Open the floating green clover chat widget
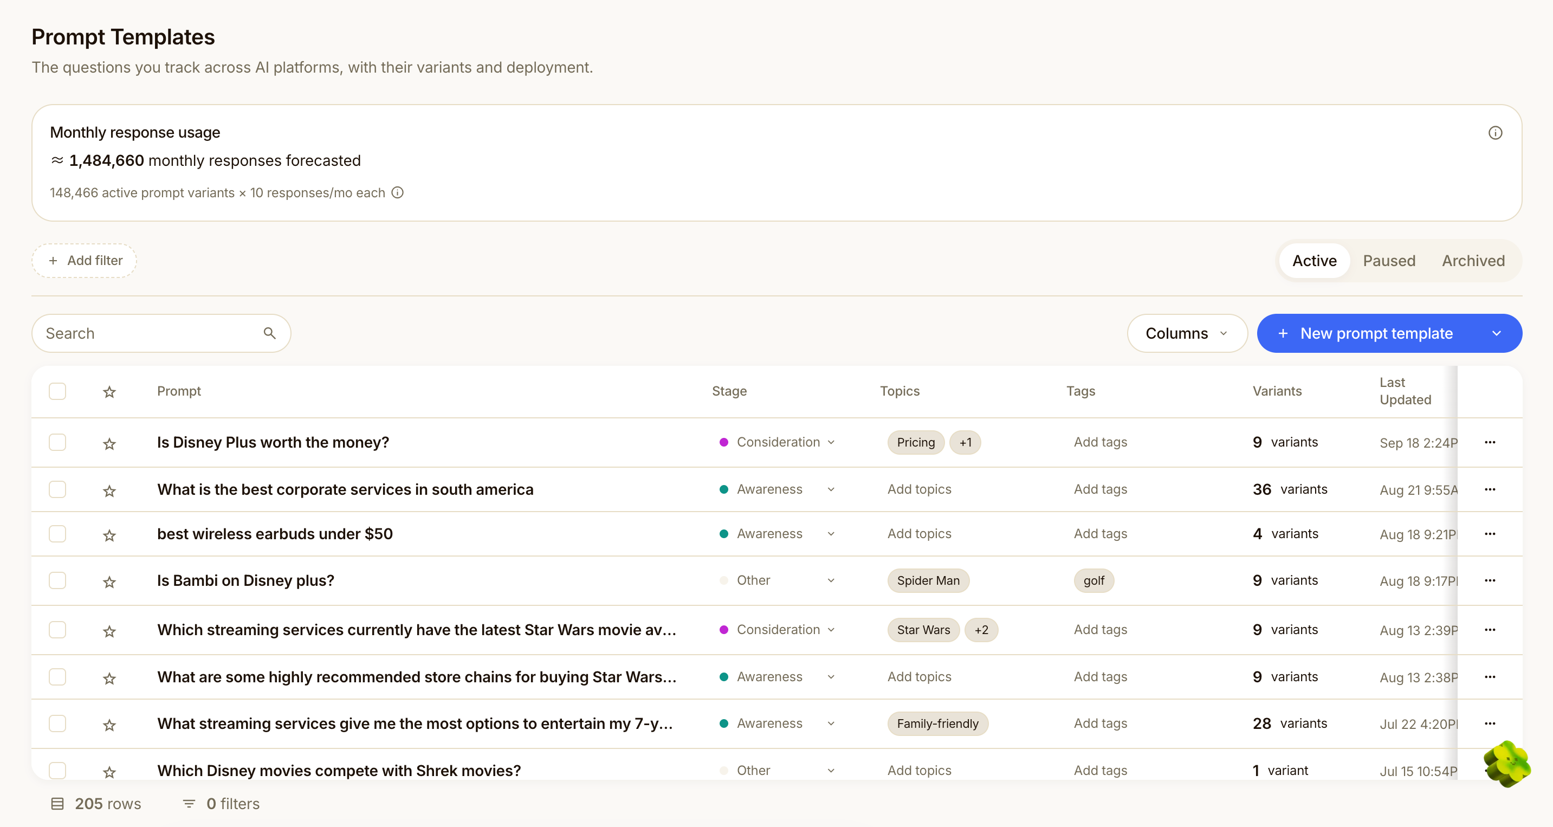 tap(1506, 763)
